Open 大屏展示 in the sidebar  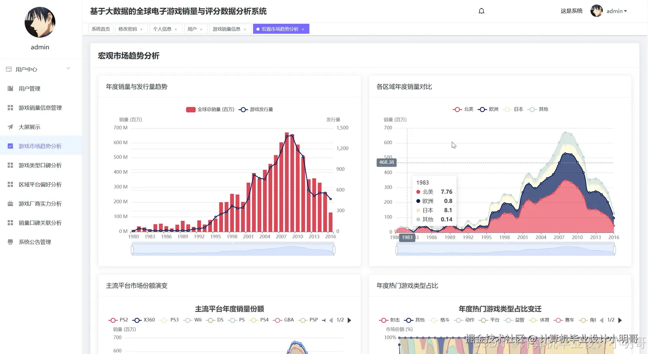[41, 127]
